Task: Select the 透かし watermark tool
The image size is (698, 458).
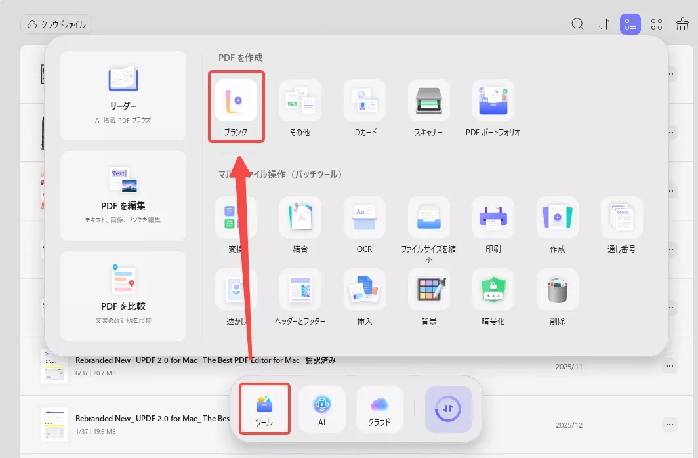Action: [236, 289]
